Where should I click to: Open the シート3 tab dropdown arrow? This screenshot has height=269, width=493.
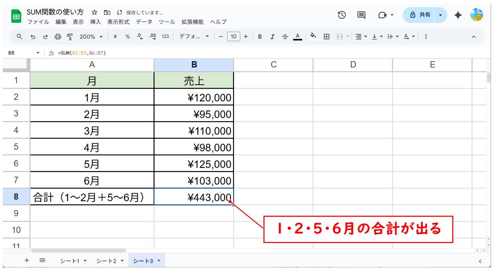159,261
